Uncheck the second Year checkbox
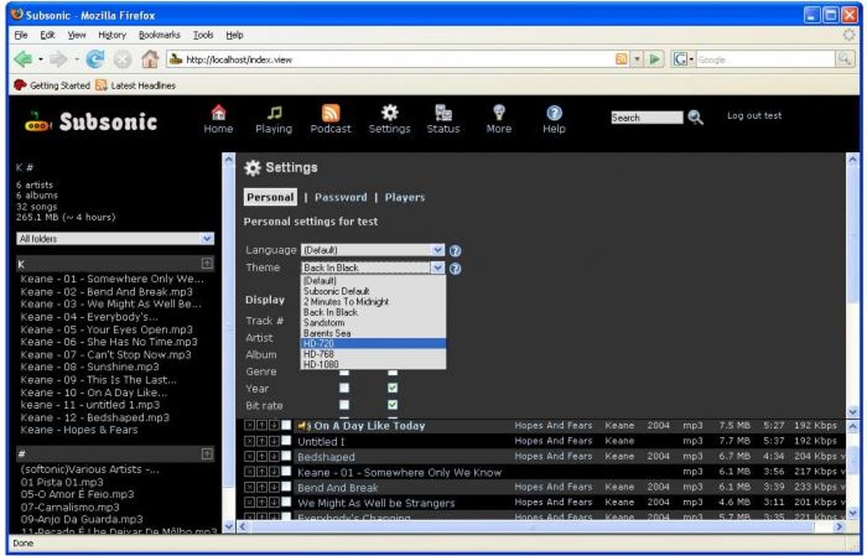The image size is (867, 556). tap(393, 388)
